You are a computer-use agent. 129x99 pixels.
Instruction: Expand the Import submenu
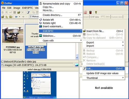coord(104,46)
